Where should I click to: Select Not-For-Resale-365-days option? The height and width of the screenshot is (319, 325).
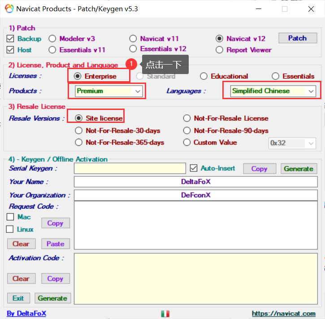78,143
